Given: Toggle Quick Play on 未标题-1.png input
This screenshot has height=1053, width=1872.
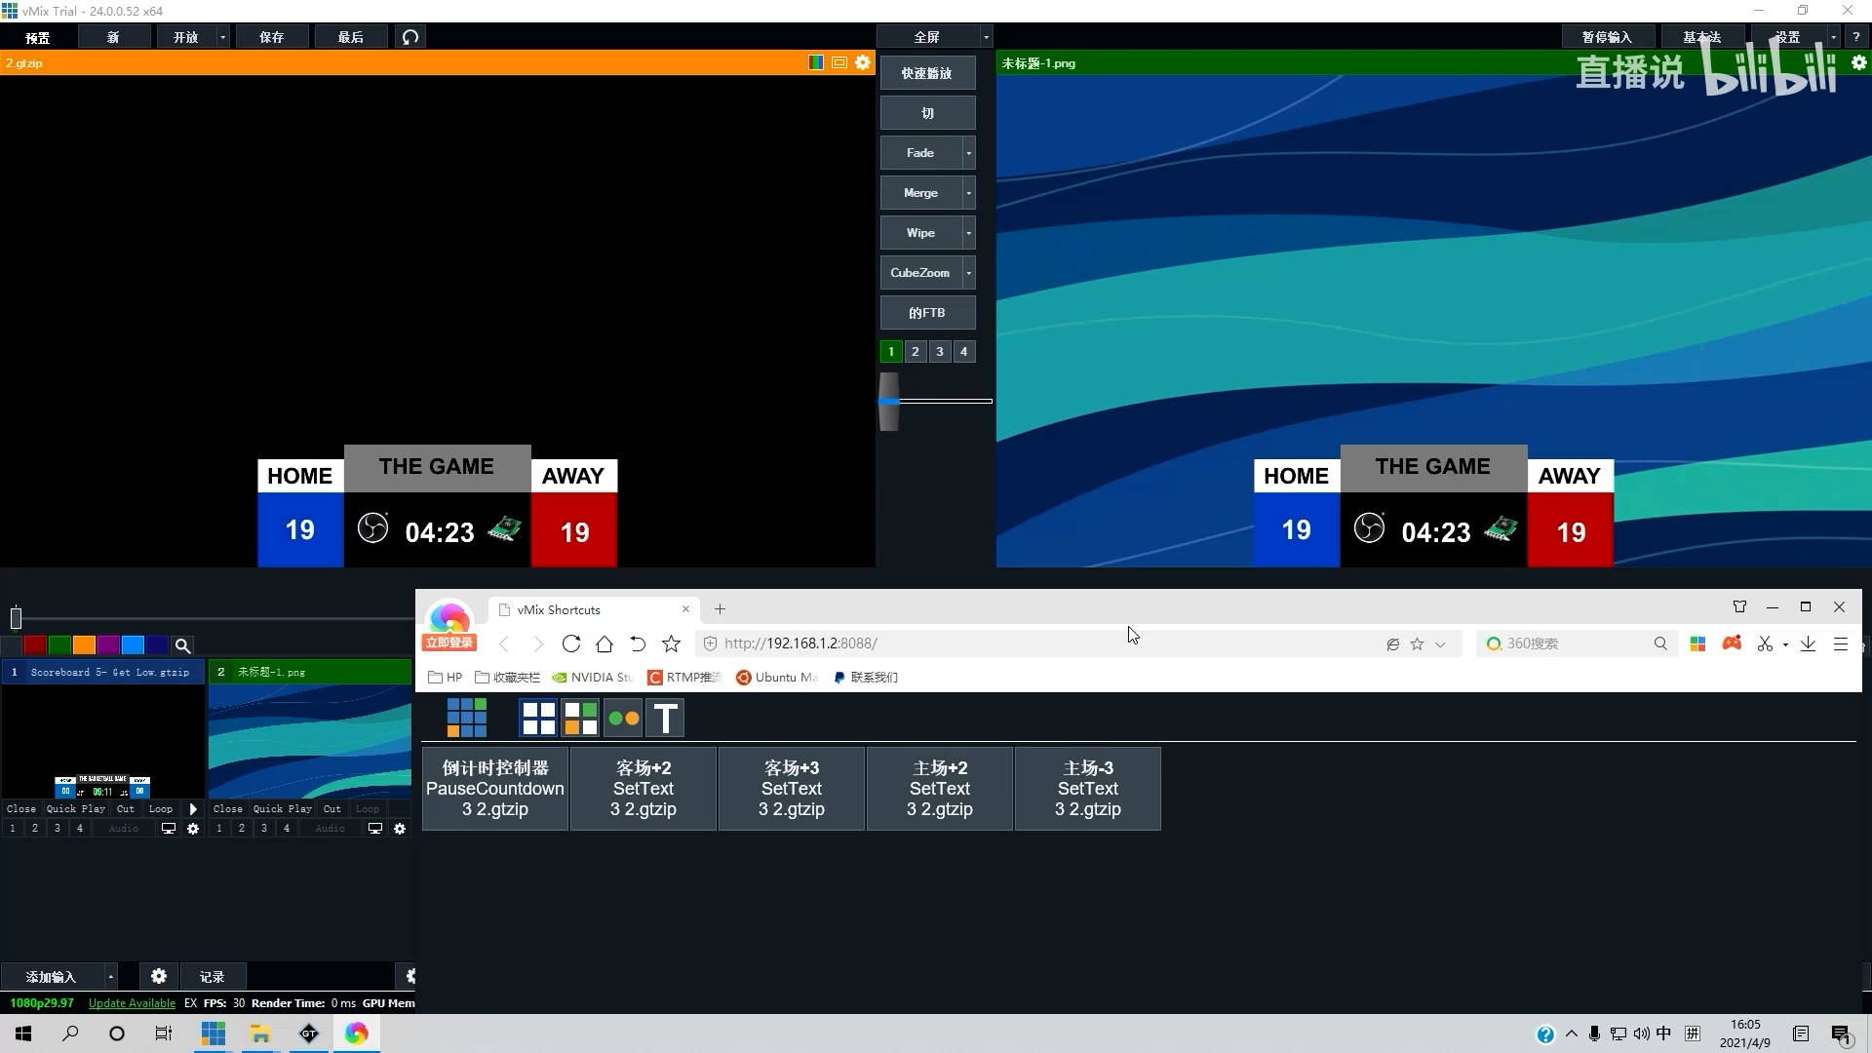Looking at the screenshot, I should 282,808.
